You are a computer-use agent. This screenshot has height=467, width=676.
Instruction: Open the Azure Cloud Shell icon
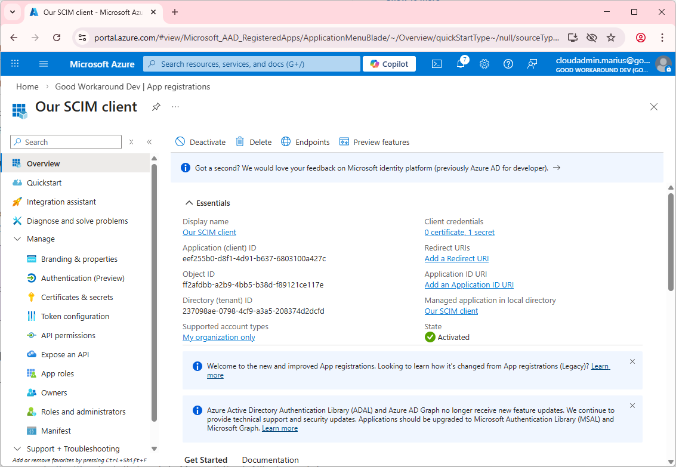tap(437, 64)
